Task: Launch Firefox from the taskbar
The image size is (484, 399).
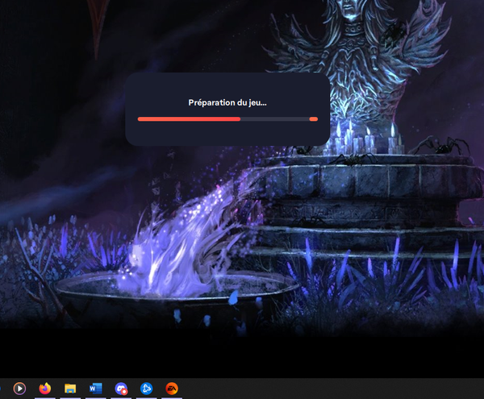Action: pos(44,389)
